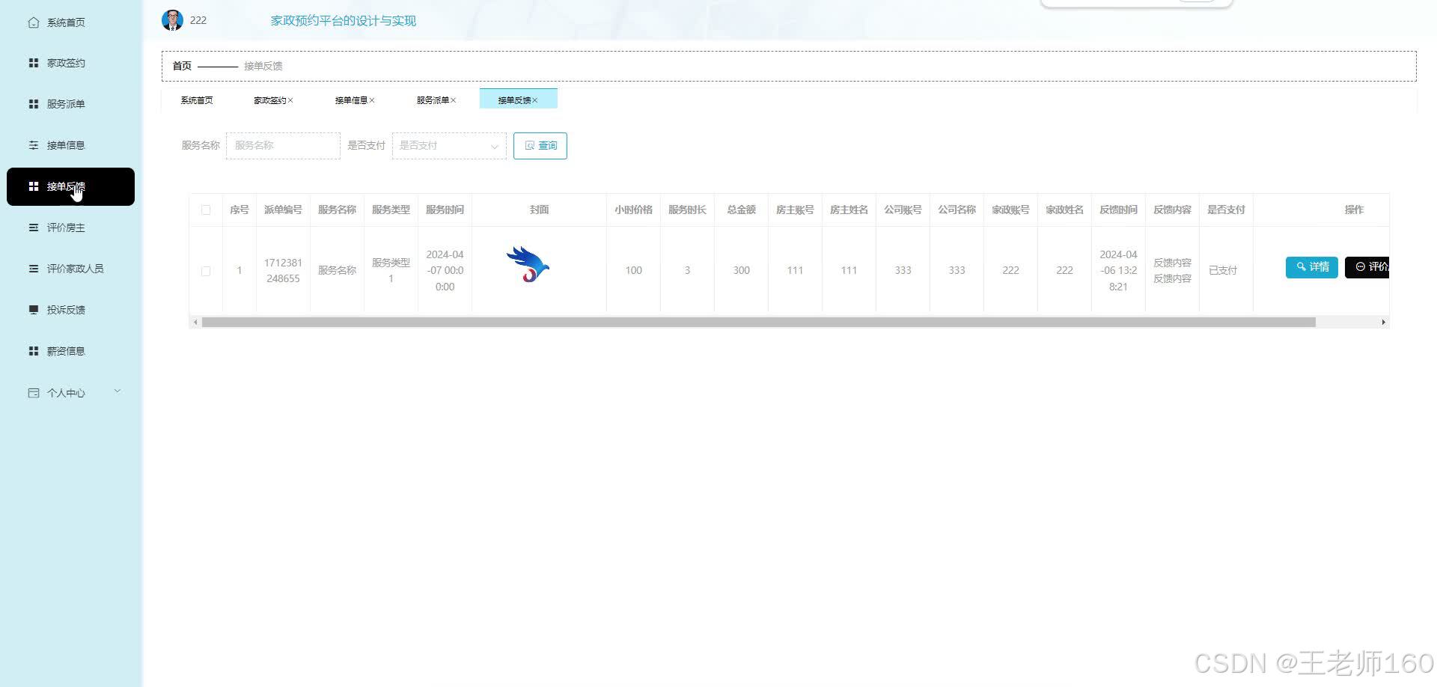The image size is (1437, 687).
Task: Close the 服务派单 tab
Action: [454, 100]
